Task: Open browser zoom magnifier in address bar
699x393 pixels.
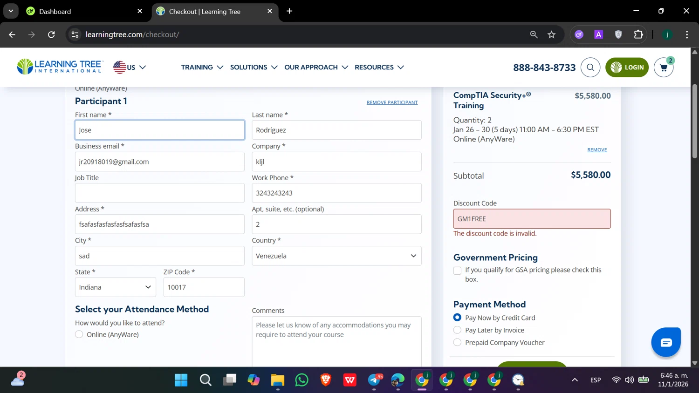Action: [x=534, y=34]
